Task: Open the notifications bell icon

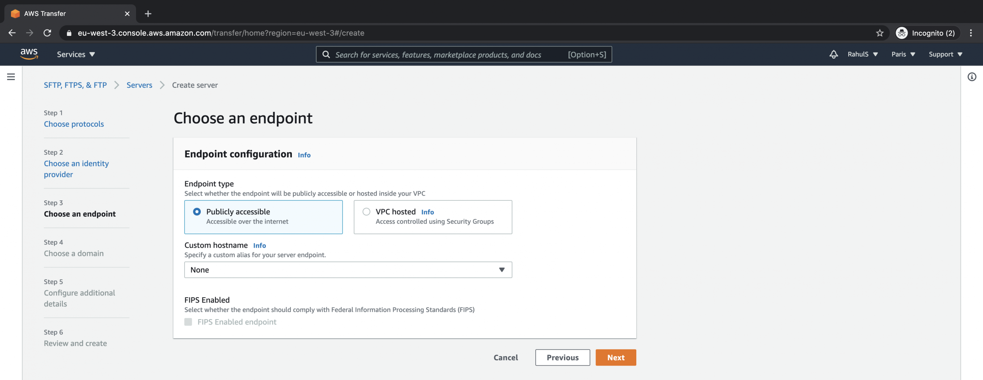Action: tap(833, 54)
